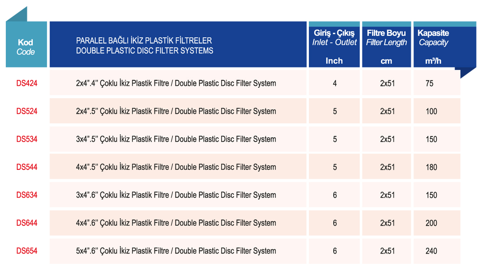Click capacity value 200 in DS644 row
482x270 pixels.
point(431,223)
